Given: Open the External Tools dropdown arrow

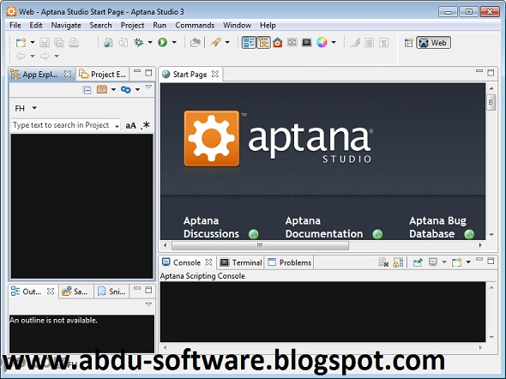Looking at the screenshot, I should click(x=227, y=42).
